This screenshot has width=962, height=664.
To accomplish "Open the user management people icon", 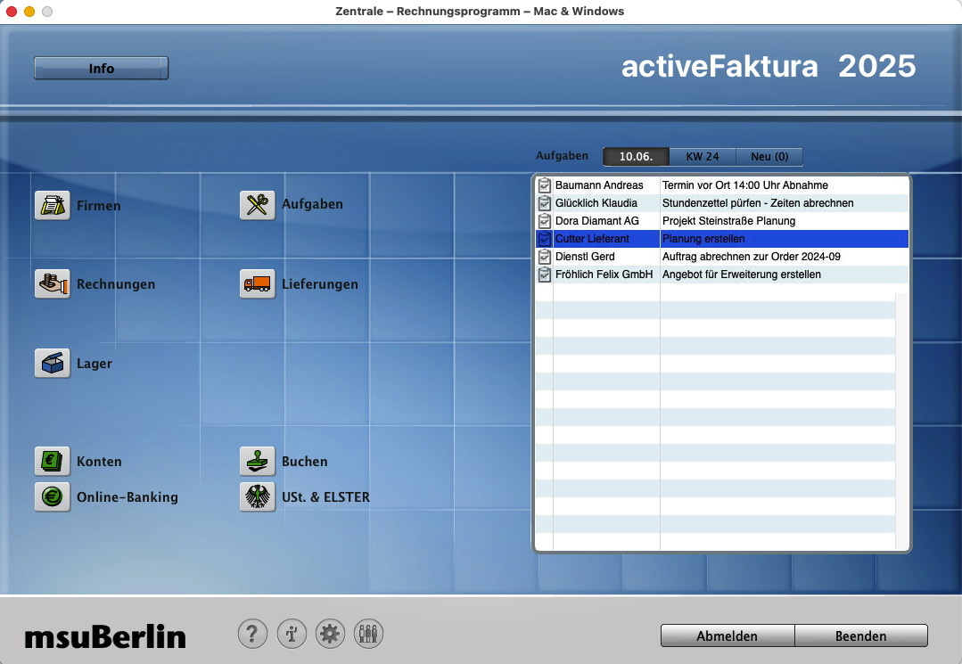I will click(x=368, y=635).
